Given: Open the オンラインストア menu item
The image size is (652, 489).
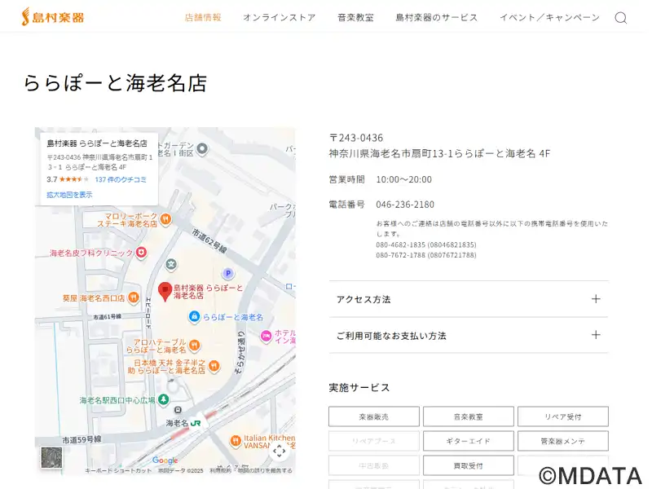Looking at the screenshot, I should [x=279, y=17].
